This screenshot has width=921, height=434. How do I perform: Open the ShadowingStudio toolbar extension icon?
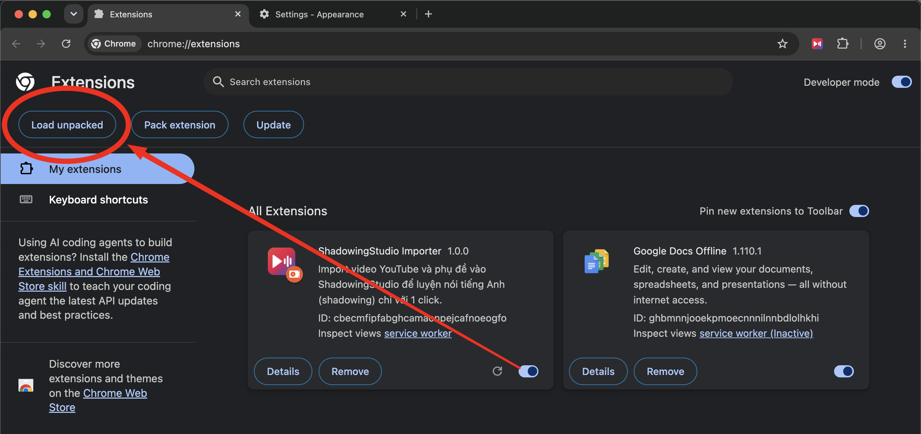[817, 43]
